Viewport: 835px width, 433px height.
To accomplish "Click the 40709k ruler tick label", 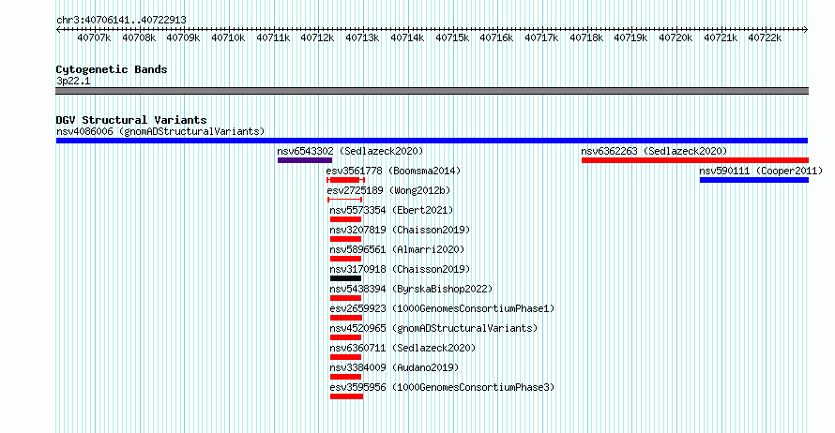I will pyautogui.click(x=183, y=37).
